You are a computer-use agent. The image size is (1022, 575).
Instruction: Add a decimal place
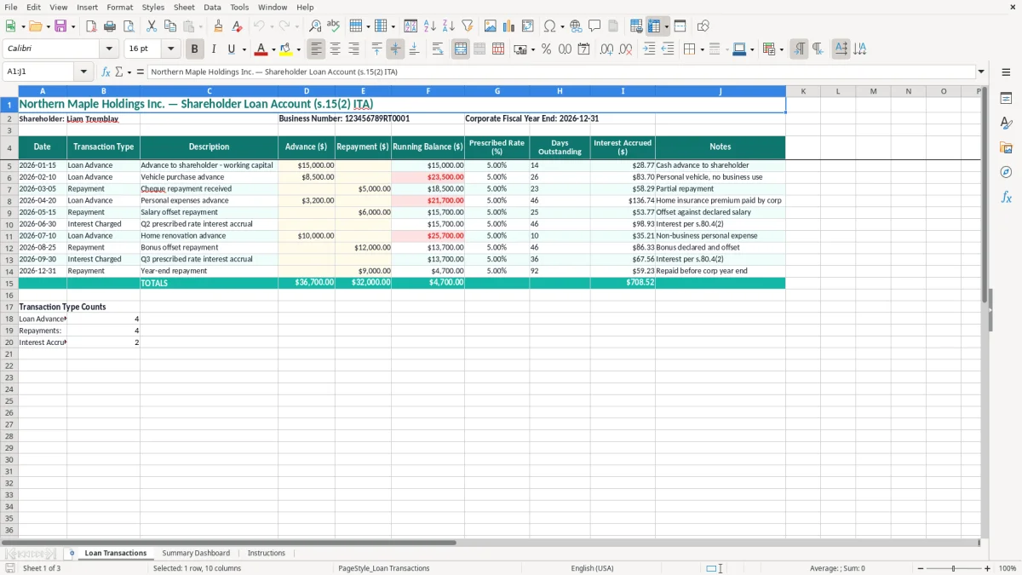(606, 49)
